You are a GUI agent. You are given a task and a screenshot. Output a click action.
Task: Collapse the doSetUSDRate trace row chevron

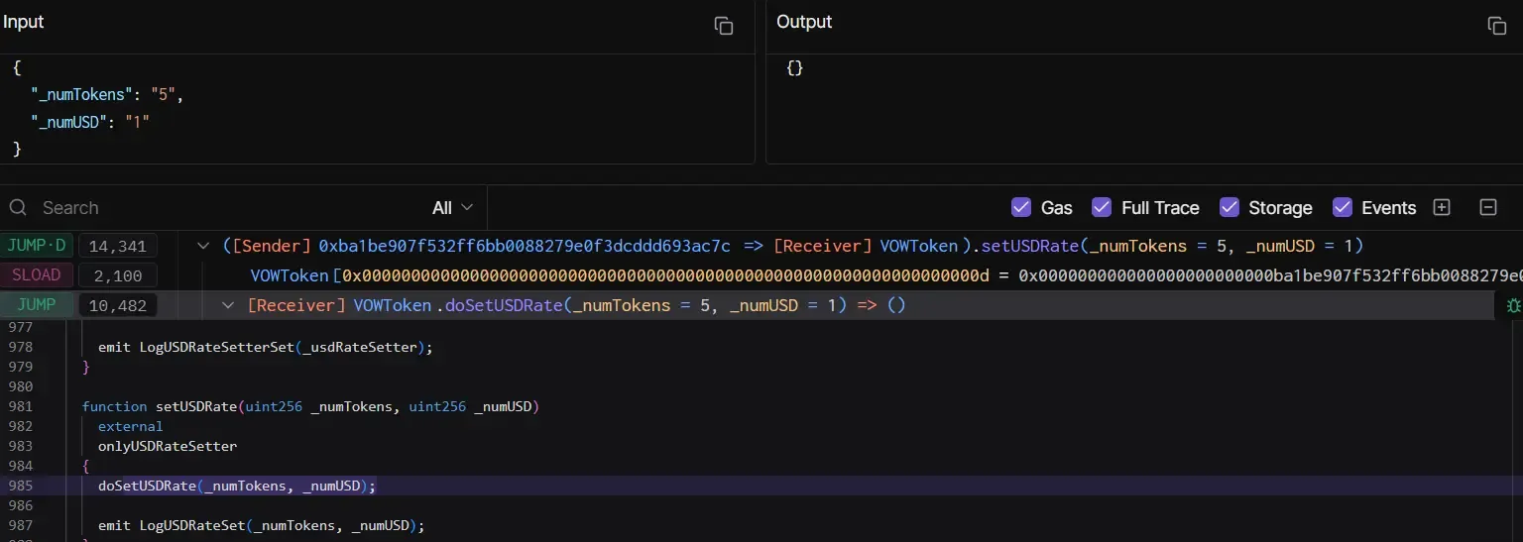tap(227, 305)
